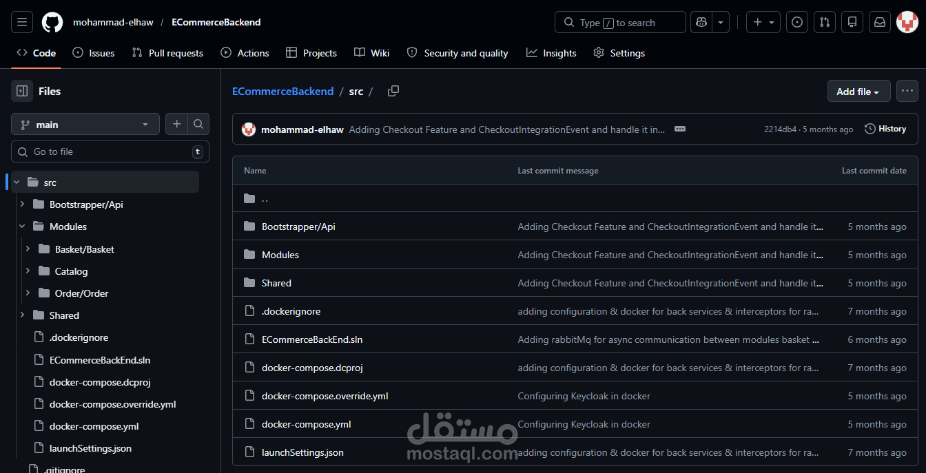
Task: Open the Copilot dropdown arrow
Action: tap(721, 23)
